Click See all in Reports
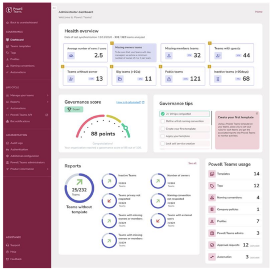Screen dimensions: 273x272 point(192,163)
